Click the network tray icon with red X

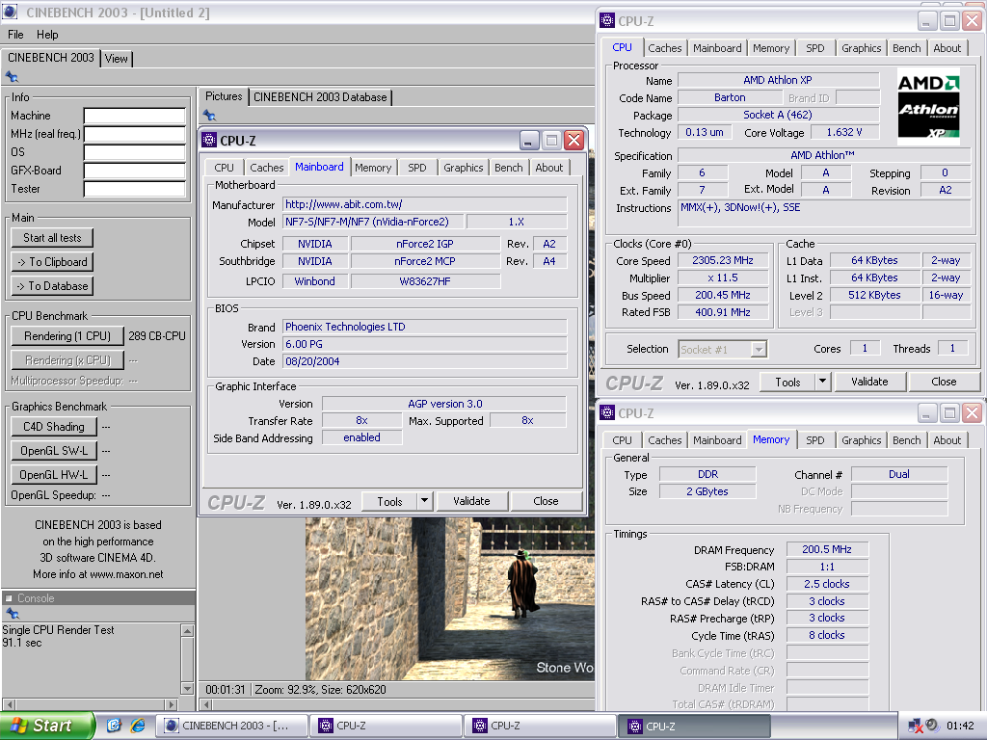point(916,727)
